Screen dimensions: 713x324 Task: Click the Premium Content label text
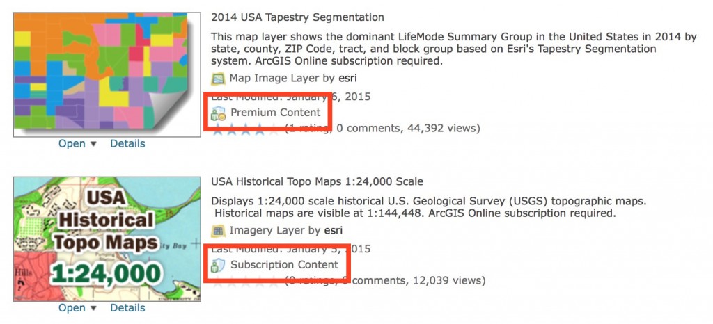coord(276,113)
